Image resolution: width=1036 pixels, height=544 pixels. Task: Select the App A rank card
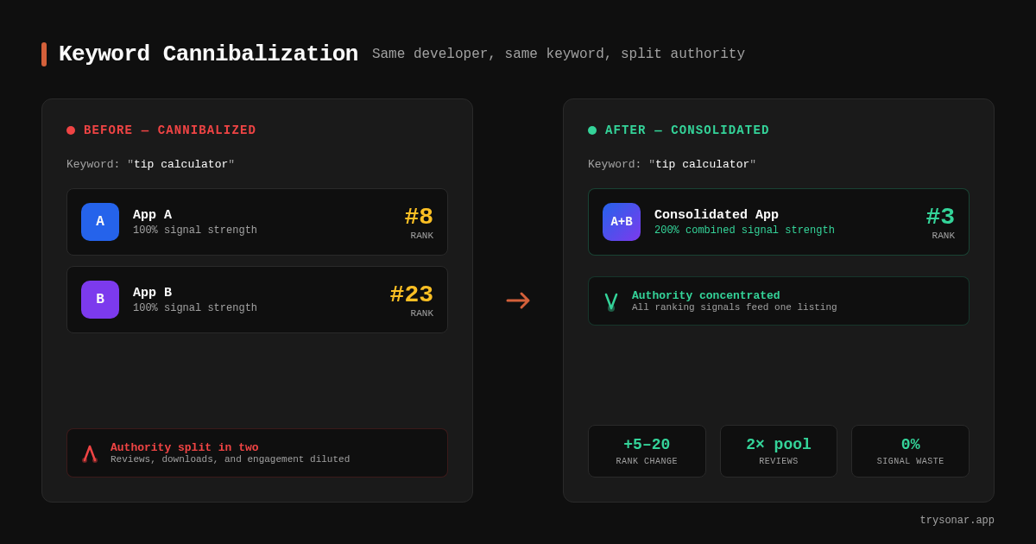[257, 222]
